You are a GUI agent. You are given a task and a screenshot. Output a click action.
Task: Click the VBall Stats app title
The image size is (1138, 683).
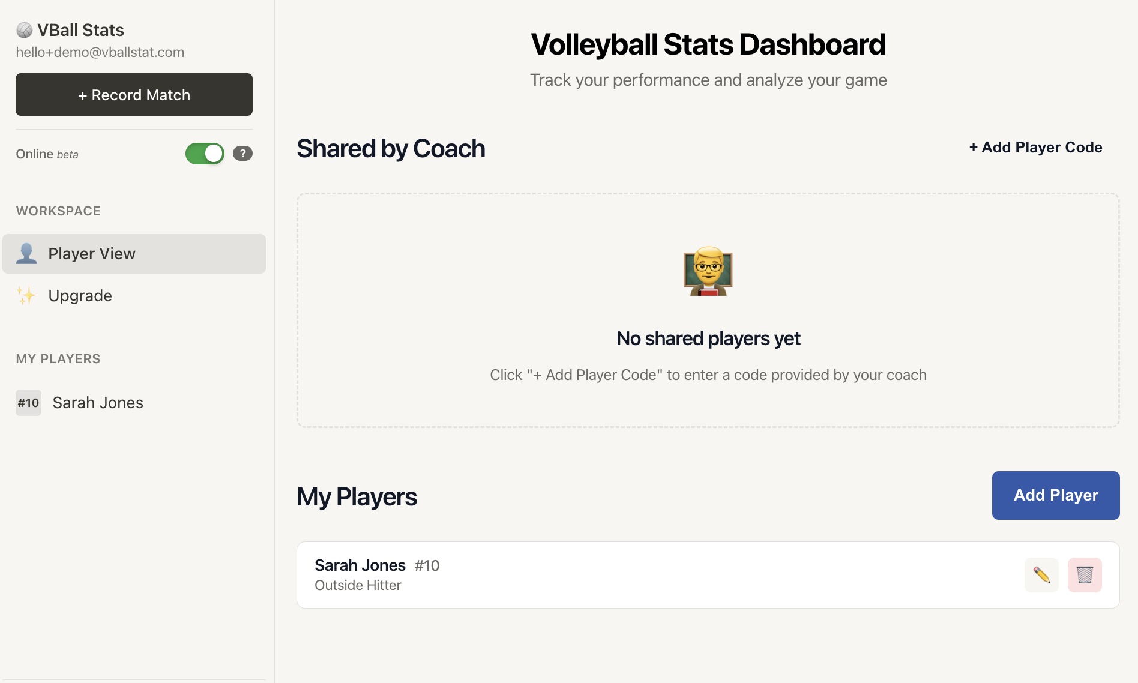80,30
